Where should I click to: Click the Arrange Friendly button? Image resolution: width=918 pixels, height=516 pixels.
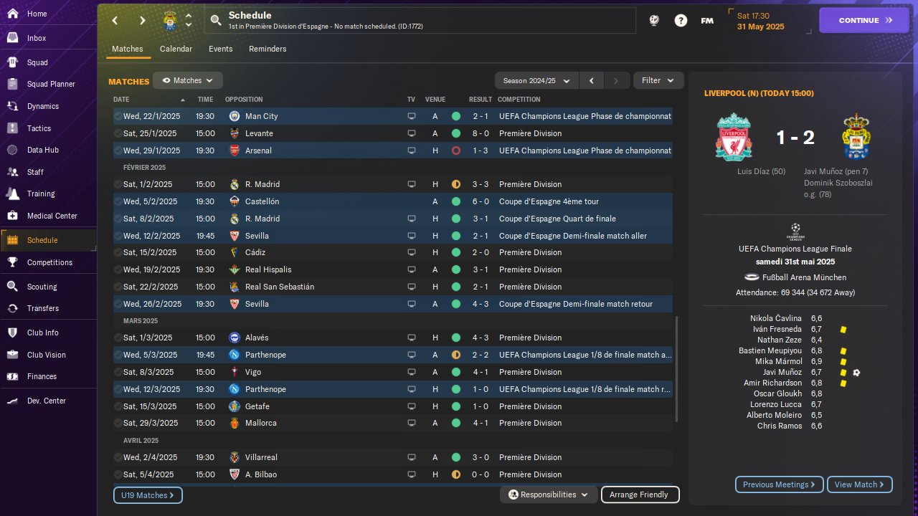point(639,494)
